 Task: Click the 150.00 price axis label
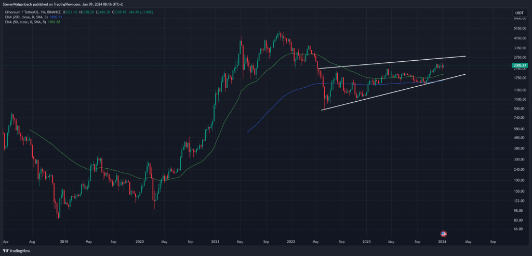(x=519, y=191)
